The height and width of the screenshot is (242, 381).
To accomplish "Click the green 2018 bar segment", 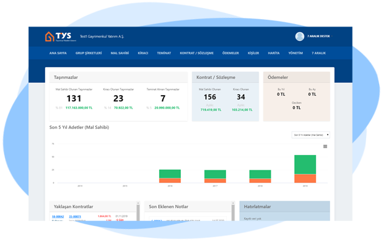I will tap(260, 175).
